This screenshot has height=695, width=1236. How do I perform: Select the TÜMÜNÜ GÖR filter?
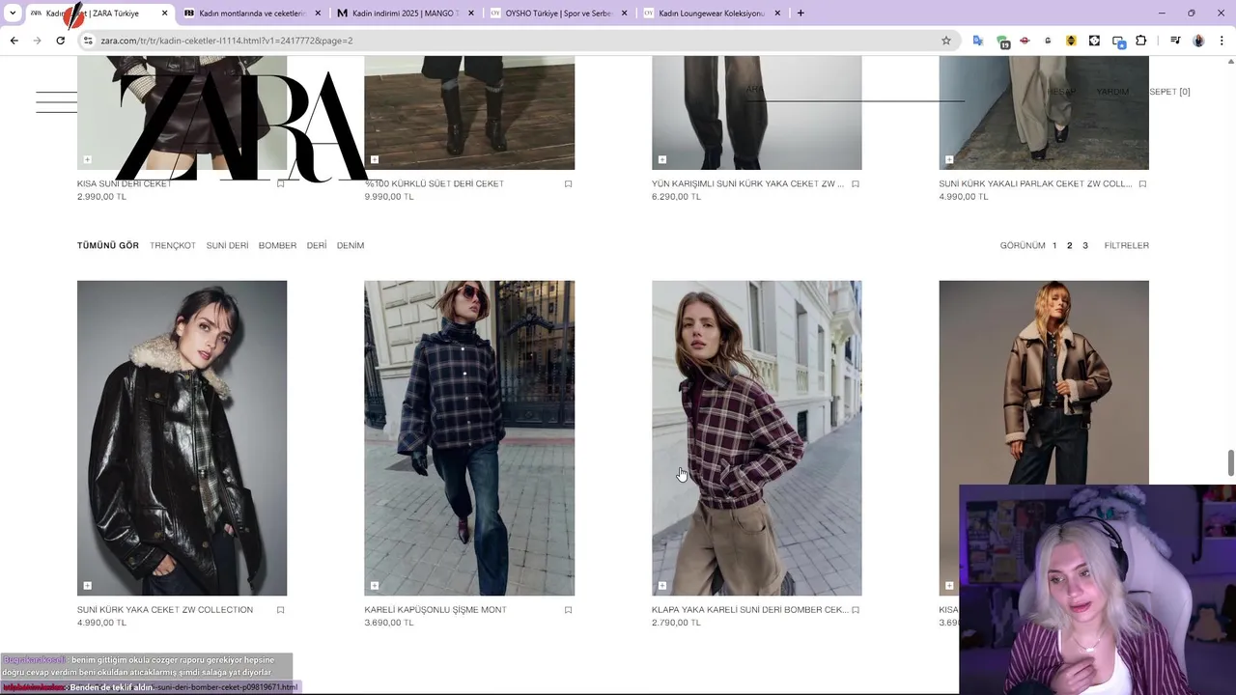point(108,245)
